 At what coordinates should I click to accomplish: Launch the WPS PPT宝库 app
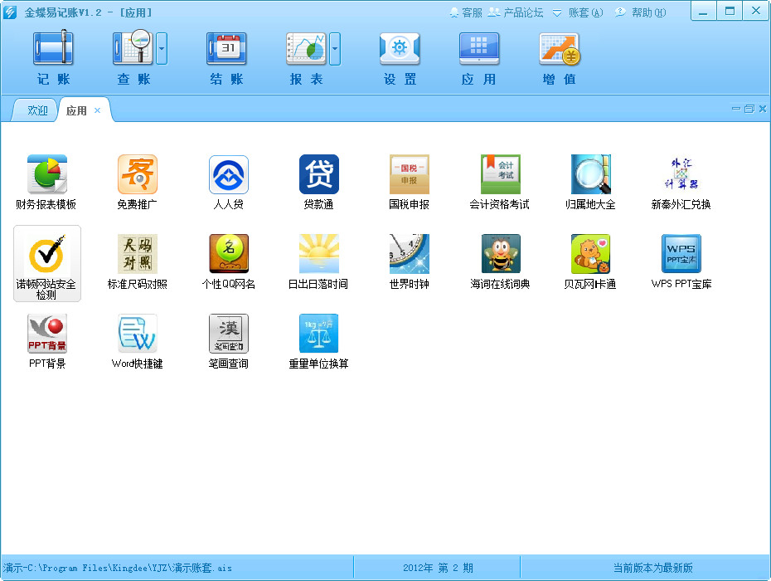pos(681,262)
